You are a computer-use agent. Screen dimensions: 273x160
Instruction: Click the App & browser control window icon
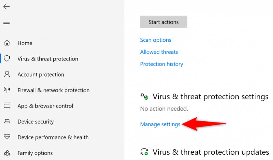7,106
